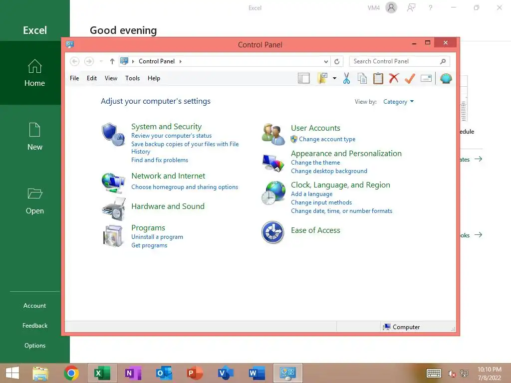The height and width of the screenshot is (383, 511).
Task: Open Outlook from the taskbar
Action: (164, 373)
